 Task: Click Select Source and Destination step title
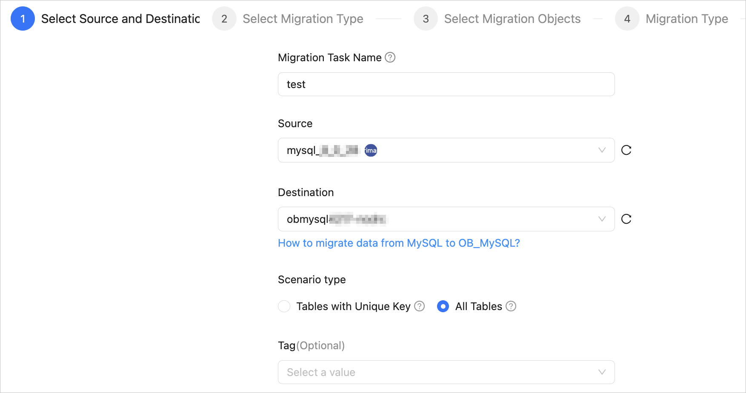tap(120, 19)
